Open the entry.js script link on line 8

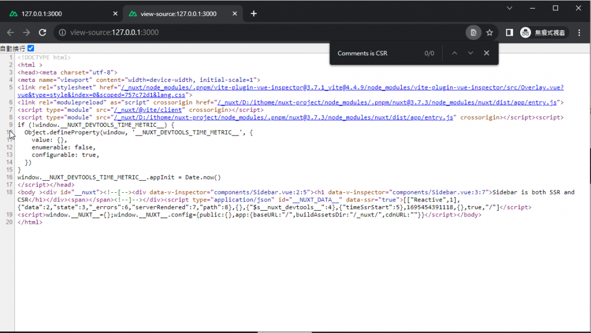pyautogui.click(x=283, y=118)
